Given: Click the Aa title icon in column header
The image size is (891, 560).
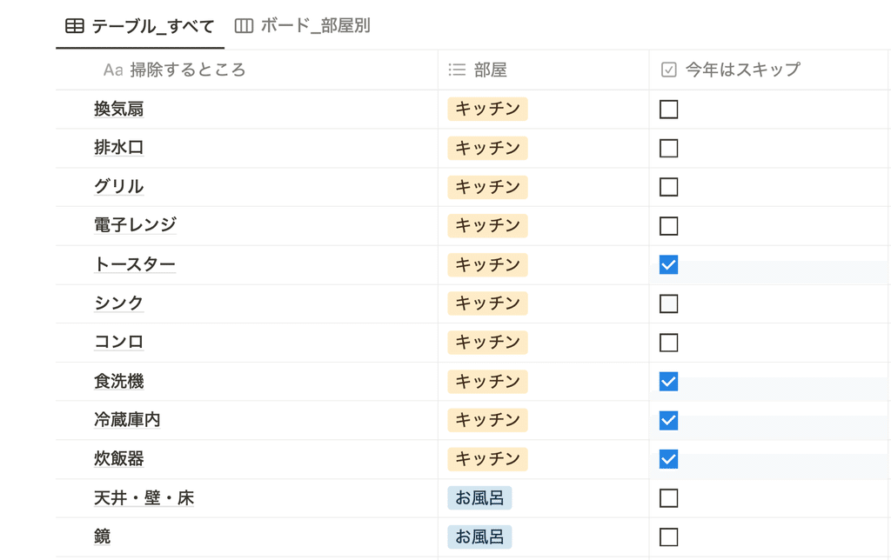Looking at the screenshot, I should [x=113, y=70].
